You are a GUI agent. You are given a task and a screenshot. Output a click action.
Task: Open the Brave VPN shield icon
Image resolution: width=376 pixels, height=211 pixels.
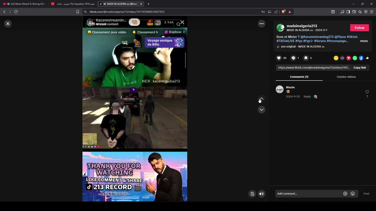(366, 12)
